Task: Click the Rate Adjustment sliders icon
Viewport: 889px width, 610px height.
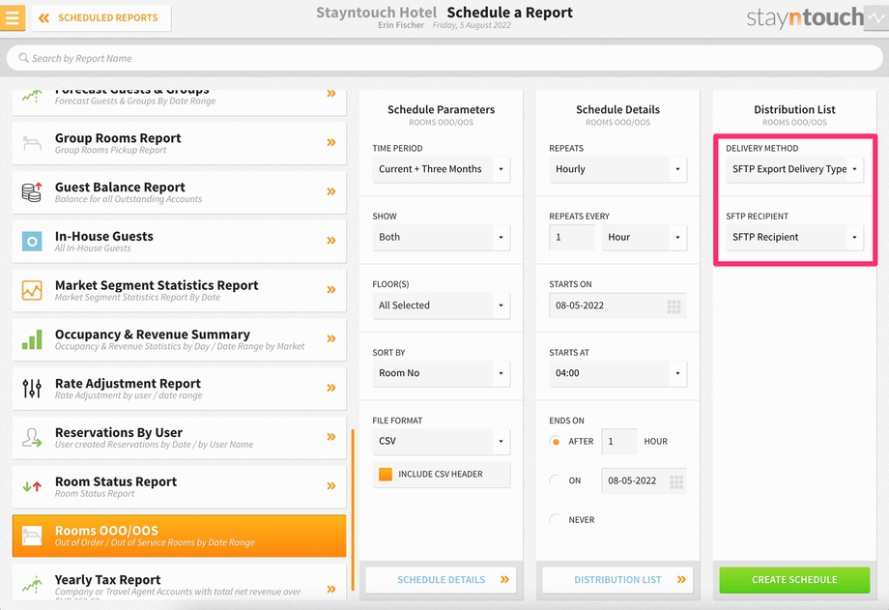Action: coord(32,388)
